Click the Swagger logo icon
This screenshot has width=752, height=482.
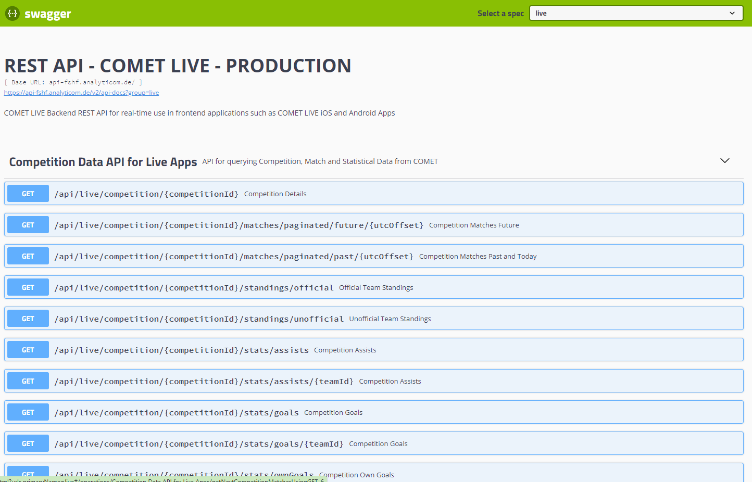(12, 14)
